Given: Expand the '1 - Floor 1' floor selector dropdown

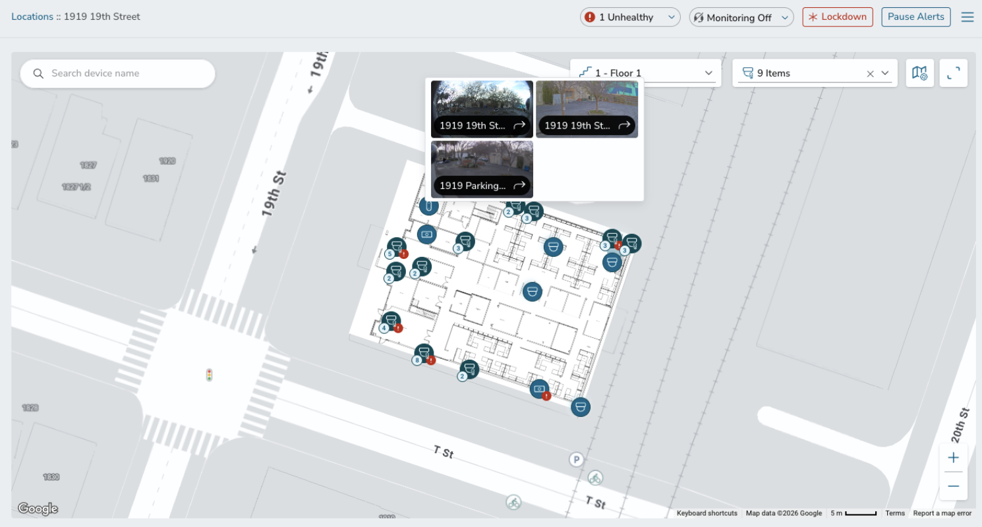Looking at the screenshot, I should tap(708, 72).
